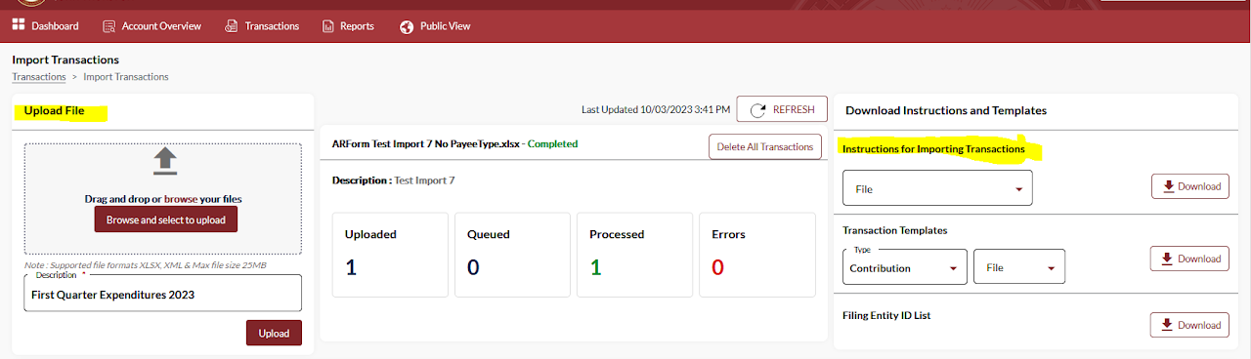The height and width of the screenshot is (359, 1251).
Task: Click Browse and select to upload
Action: 166,219
